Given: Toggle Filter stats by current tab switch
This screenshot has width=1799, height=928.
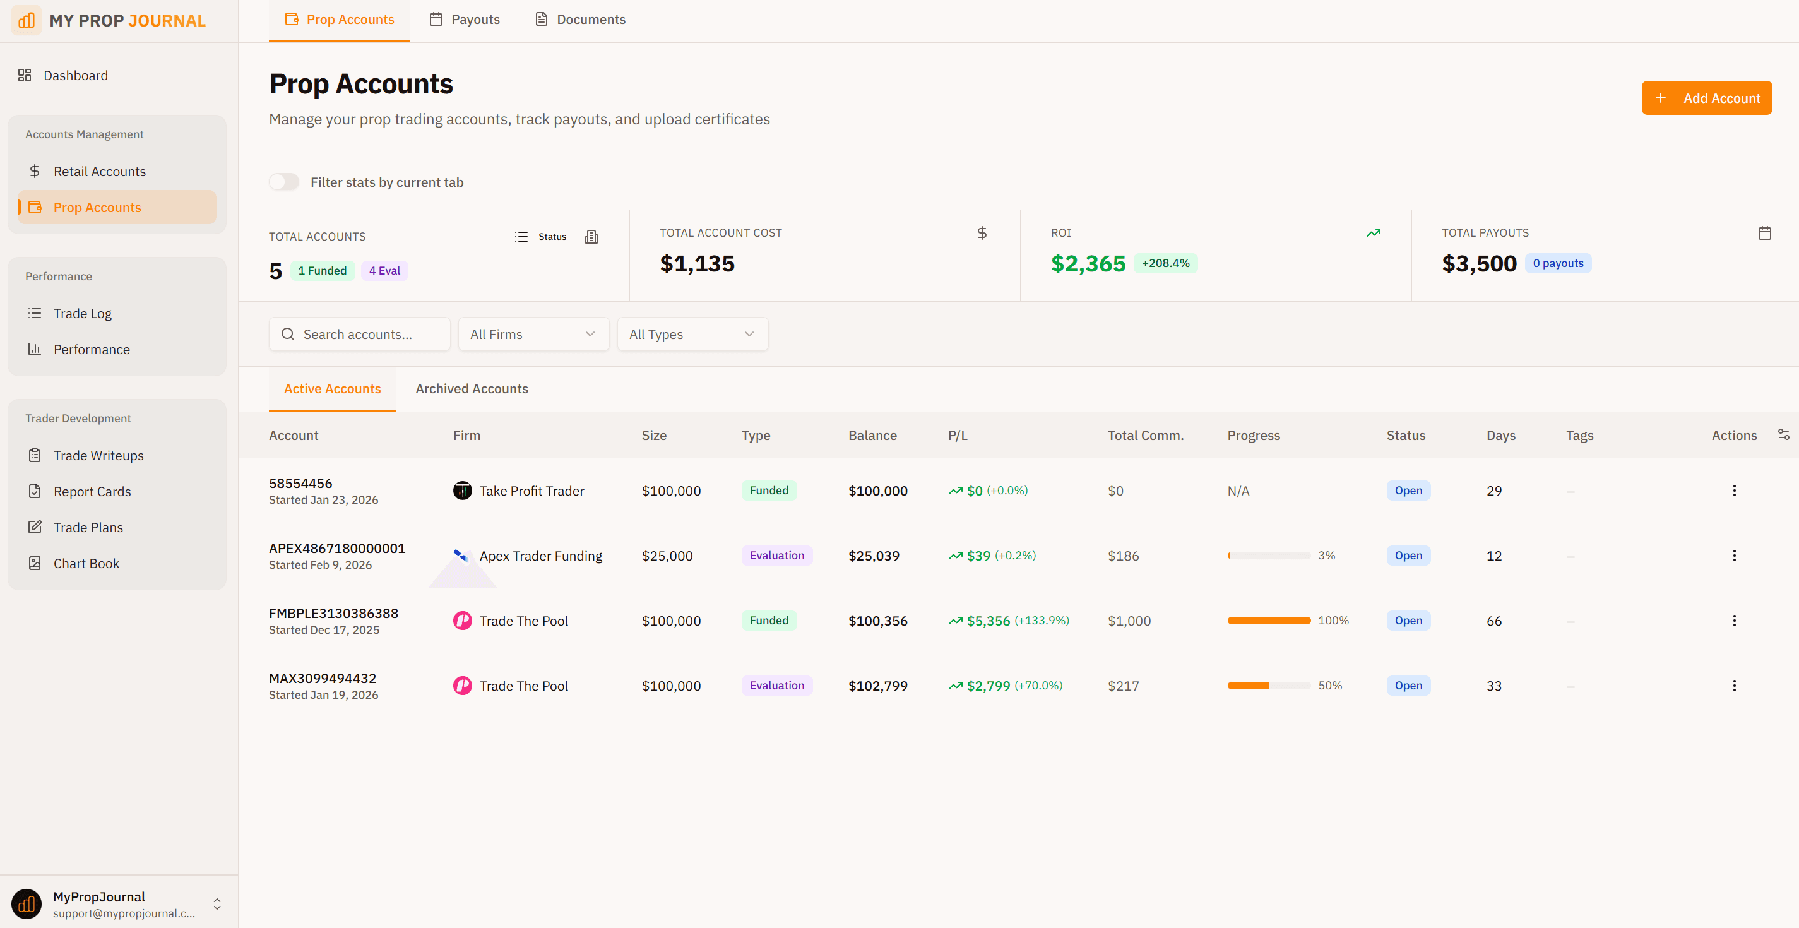Looking at the screenshot, I should [x=284, y=182].
